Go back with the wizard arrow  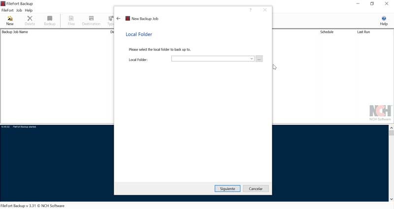(x=118, y=18)
